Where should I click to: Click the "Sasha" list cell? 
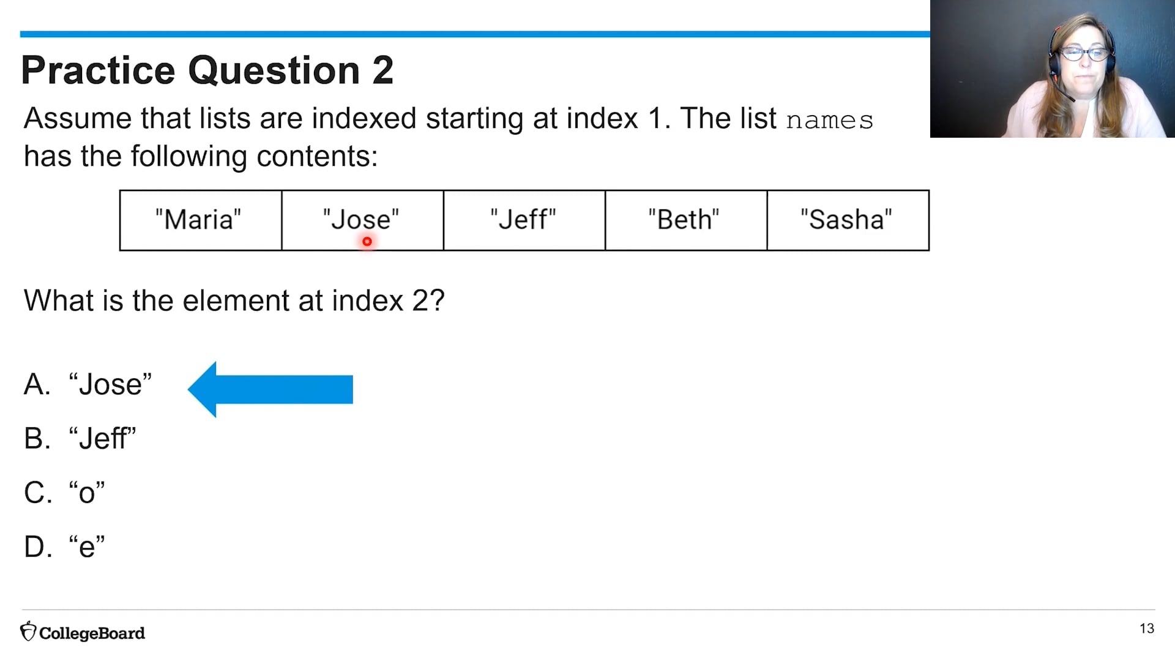click(x=848, y=220)
